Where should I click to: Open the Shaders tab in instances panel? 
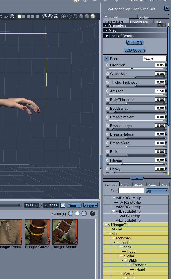[x=139, y=184]
